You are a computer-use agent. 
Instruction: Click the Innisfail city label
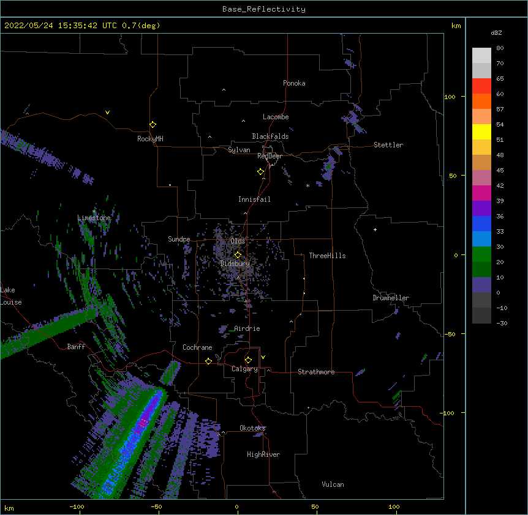[254, 199]
